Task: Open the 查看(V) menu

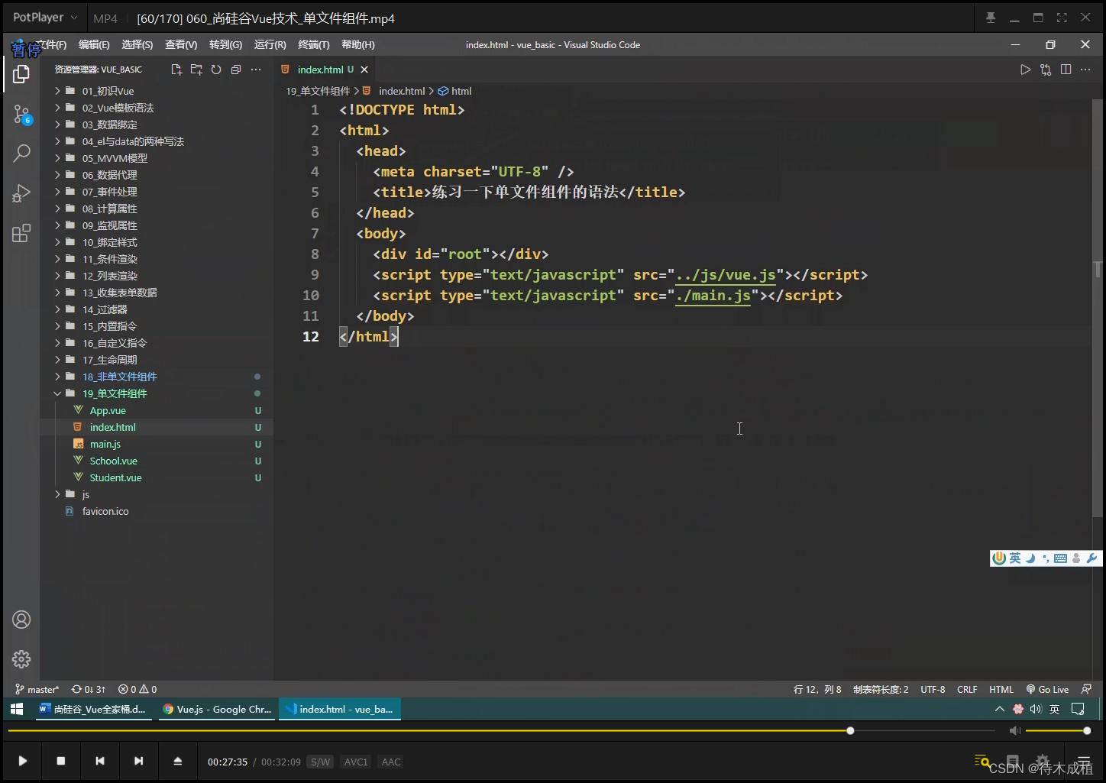Action: pos(181,45)
